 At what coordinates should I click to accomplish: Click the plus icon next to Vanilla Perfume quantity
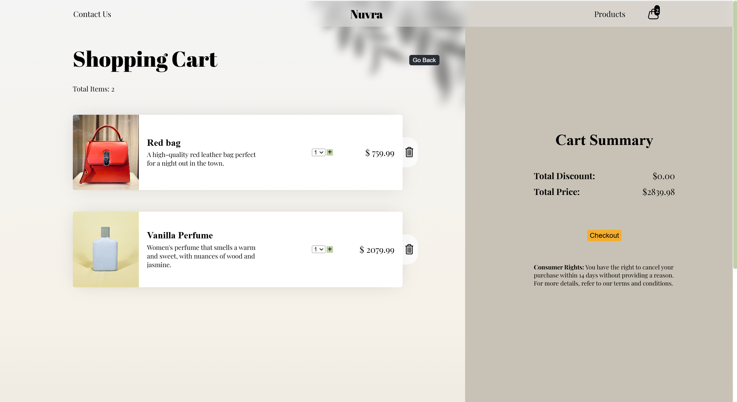click(329, 249)
